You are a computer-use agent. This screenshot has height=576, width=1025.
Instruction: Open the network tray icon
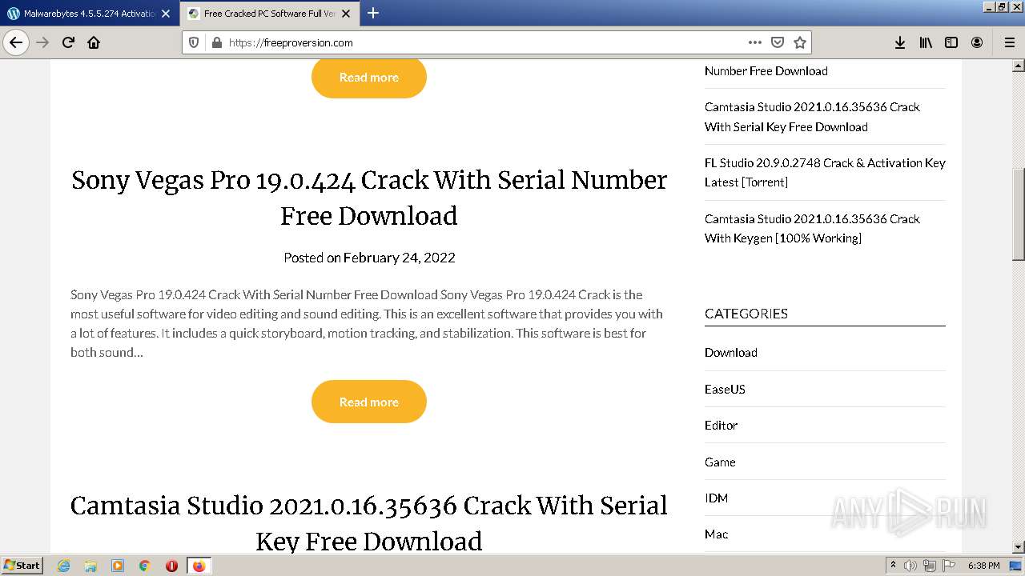pos(929,566)
